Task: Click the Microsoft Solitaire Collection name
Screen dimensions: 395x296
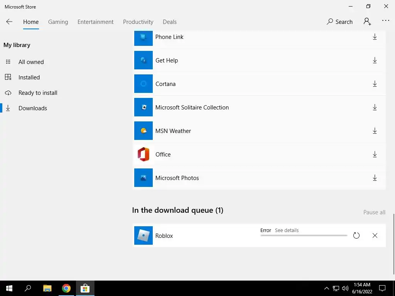Action: tap(192, 108)
